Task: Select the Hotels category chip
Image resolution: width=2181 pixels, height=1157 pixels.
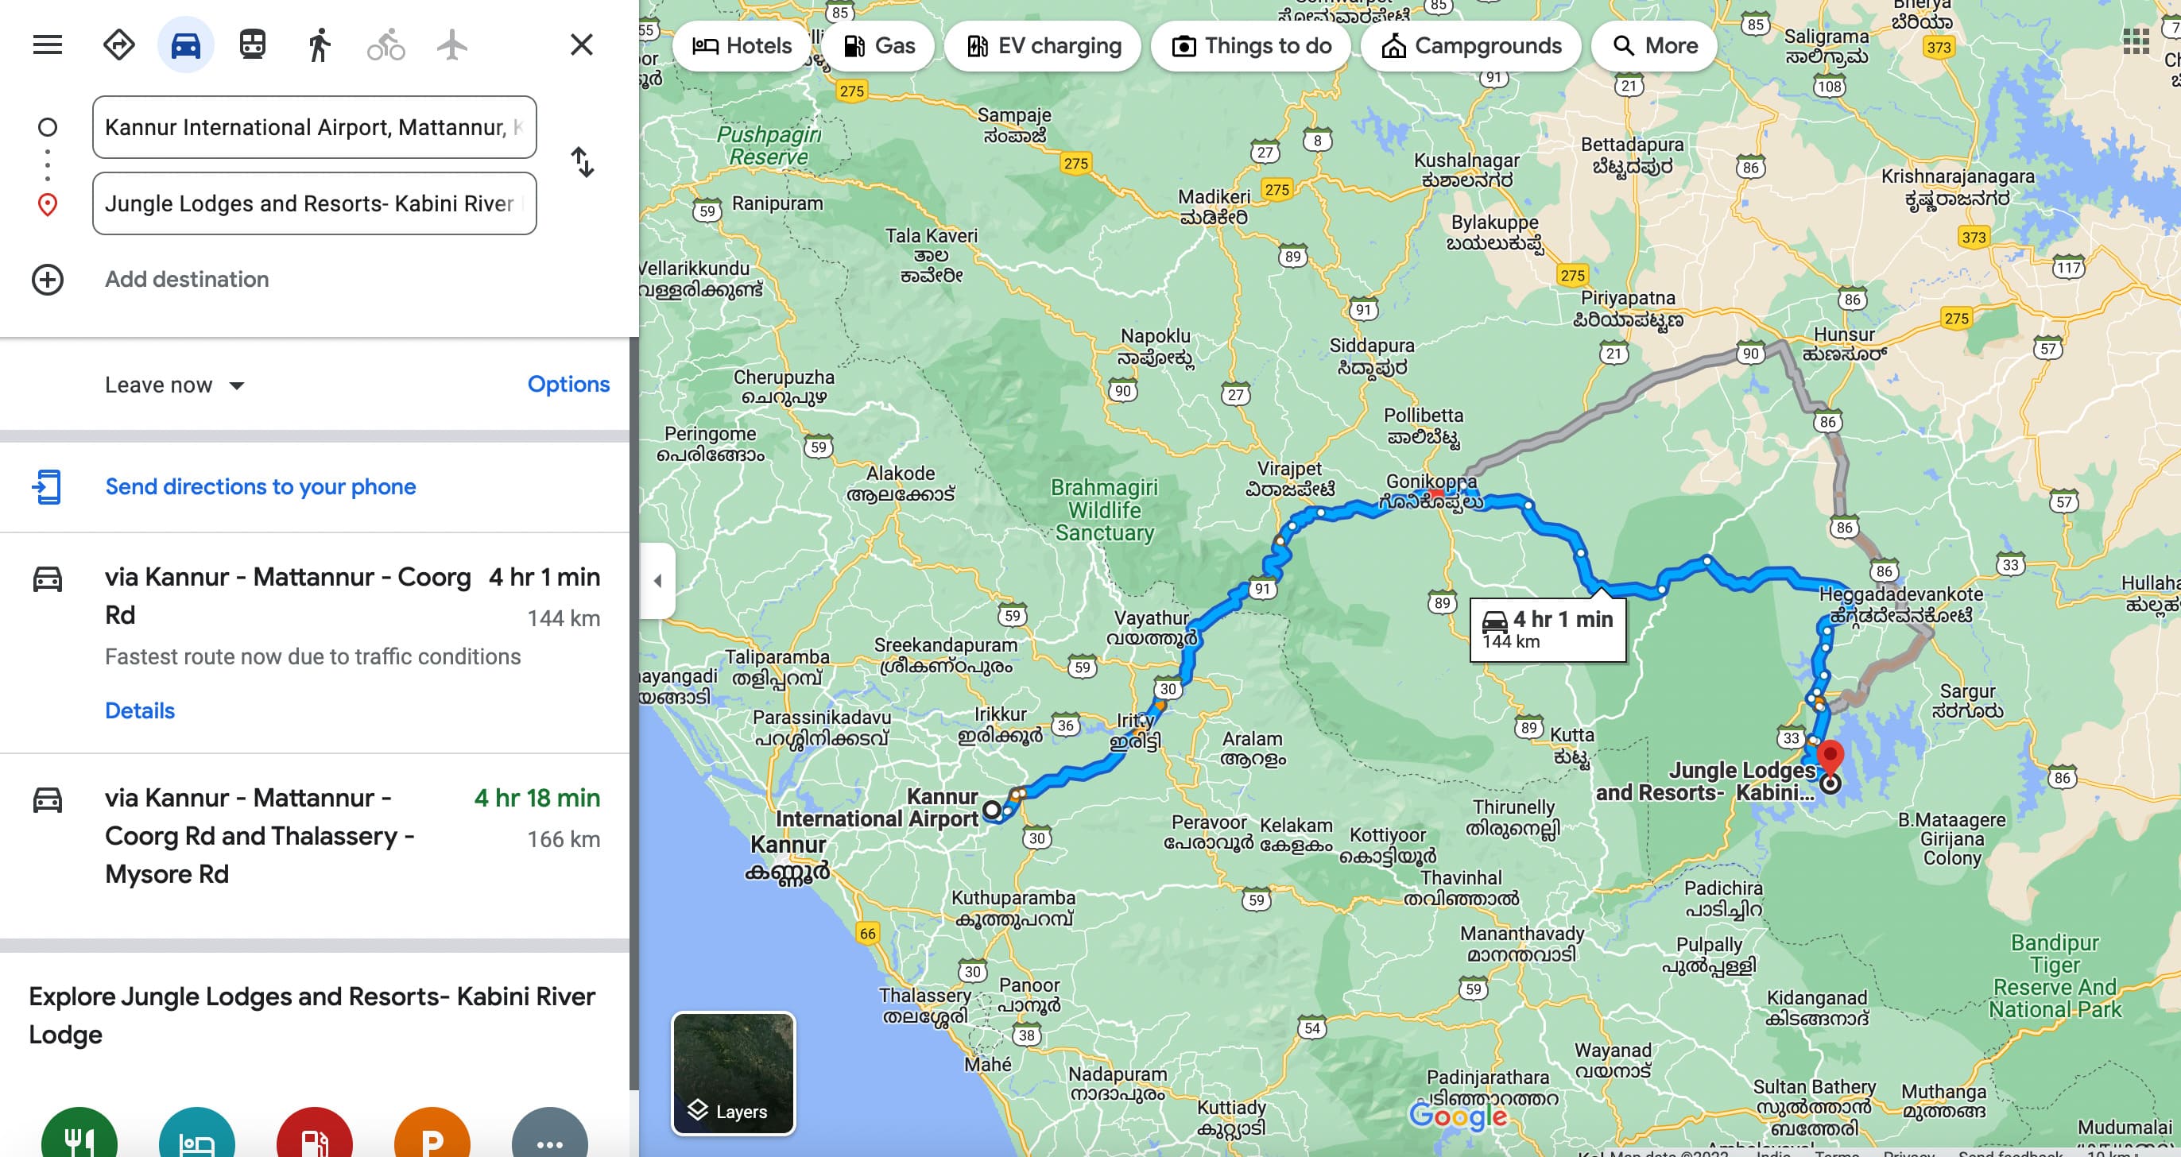Action: pyautogui.click(x=742, y=46)
